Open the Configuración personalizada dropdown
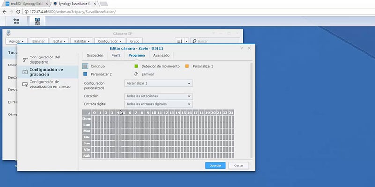The image size is (375, 187). pos(158,84)
